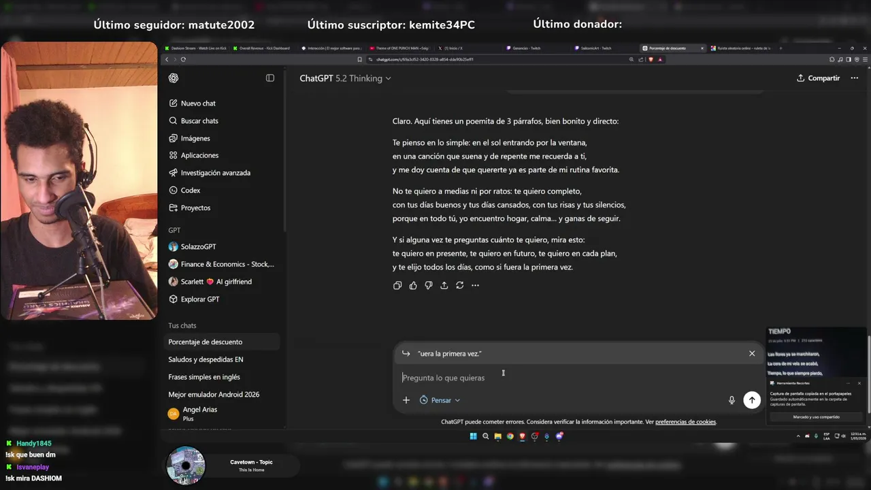
Task: Open the Pensar mode dropdown
Action: click(x=440, y=400)
